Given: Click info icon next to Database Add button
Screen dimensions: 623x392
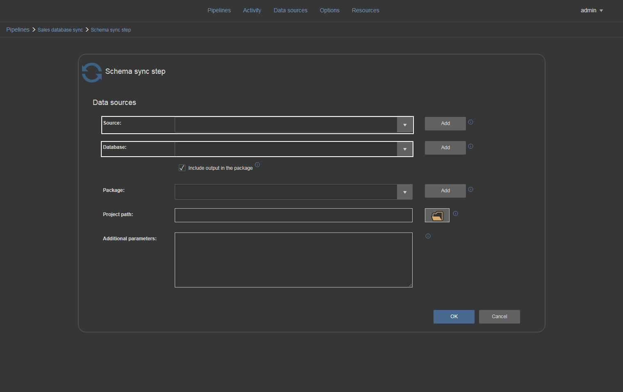Looking at the screenshot, I should [x=471, y=146].
